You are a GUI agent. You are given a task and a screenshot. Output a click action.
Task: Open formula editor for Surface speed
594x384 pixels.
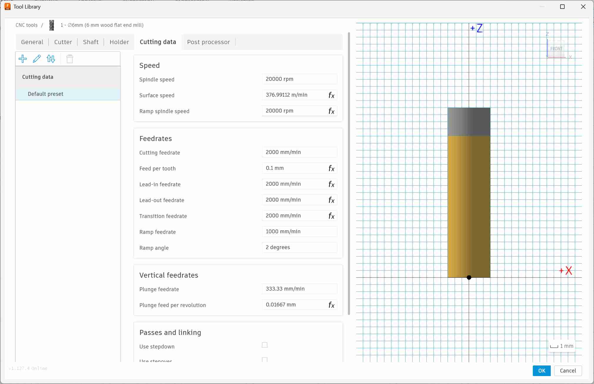(331, 95)
